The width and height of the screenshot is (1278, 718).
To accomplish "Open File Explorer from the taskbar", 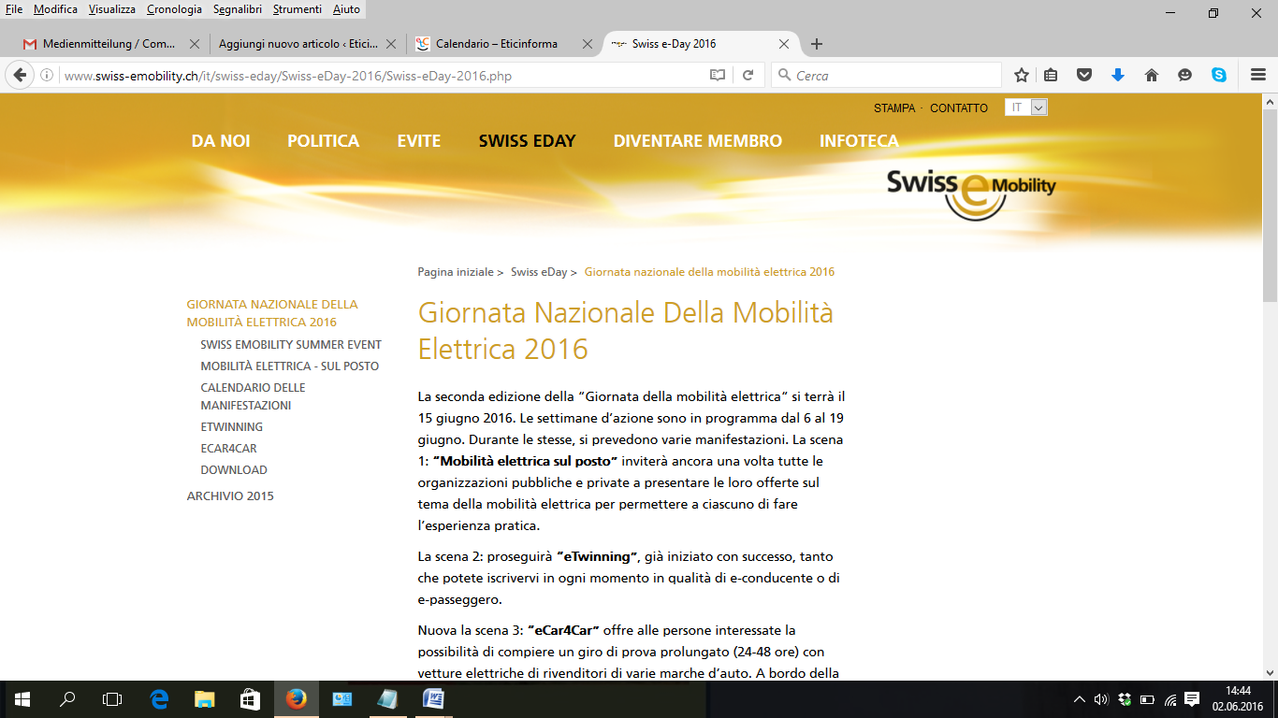I will pyautogui.click(x=205, y=699).
